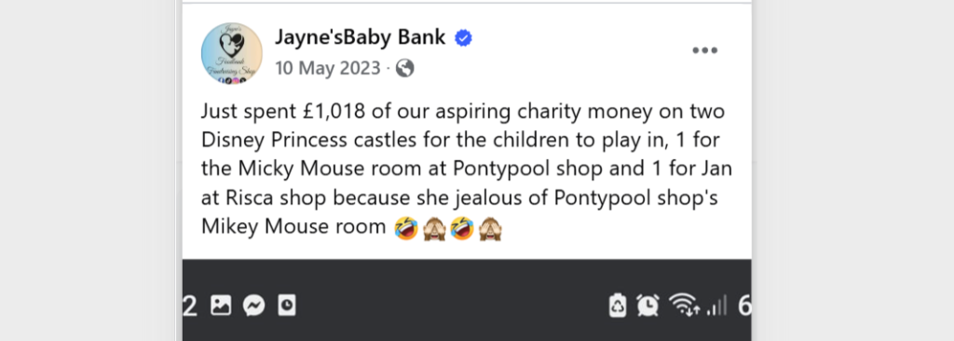
Task: Click the Jayne'sBaby Bank profile picture
Action: [x=232, y=53]
